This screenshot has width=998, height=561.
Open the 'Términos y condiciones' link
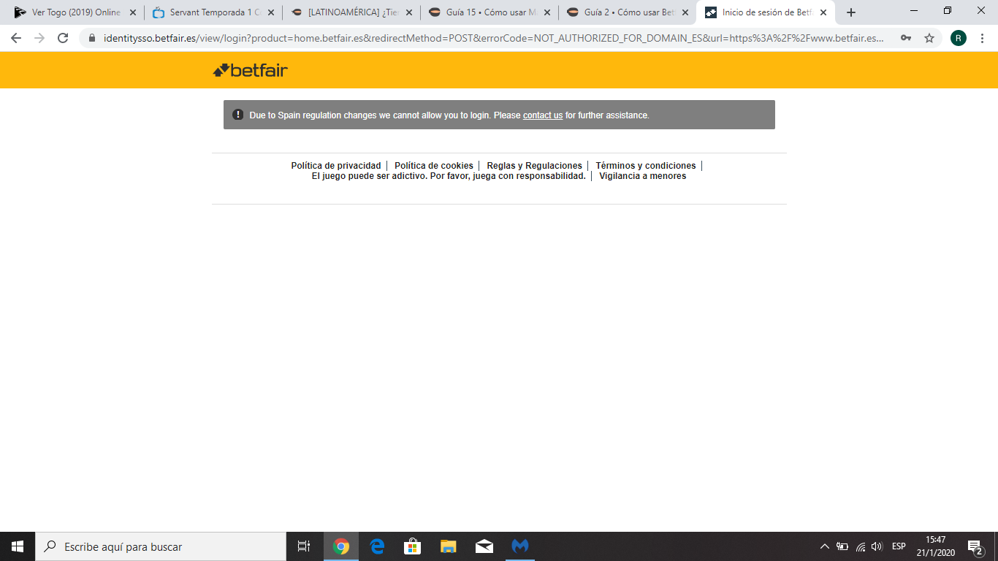point(646,166)
